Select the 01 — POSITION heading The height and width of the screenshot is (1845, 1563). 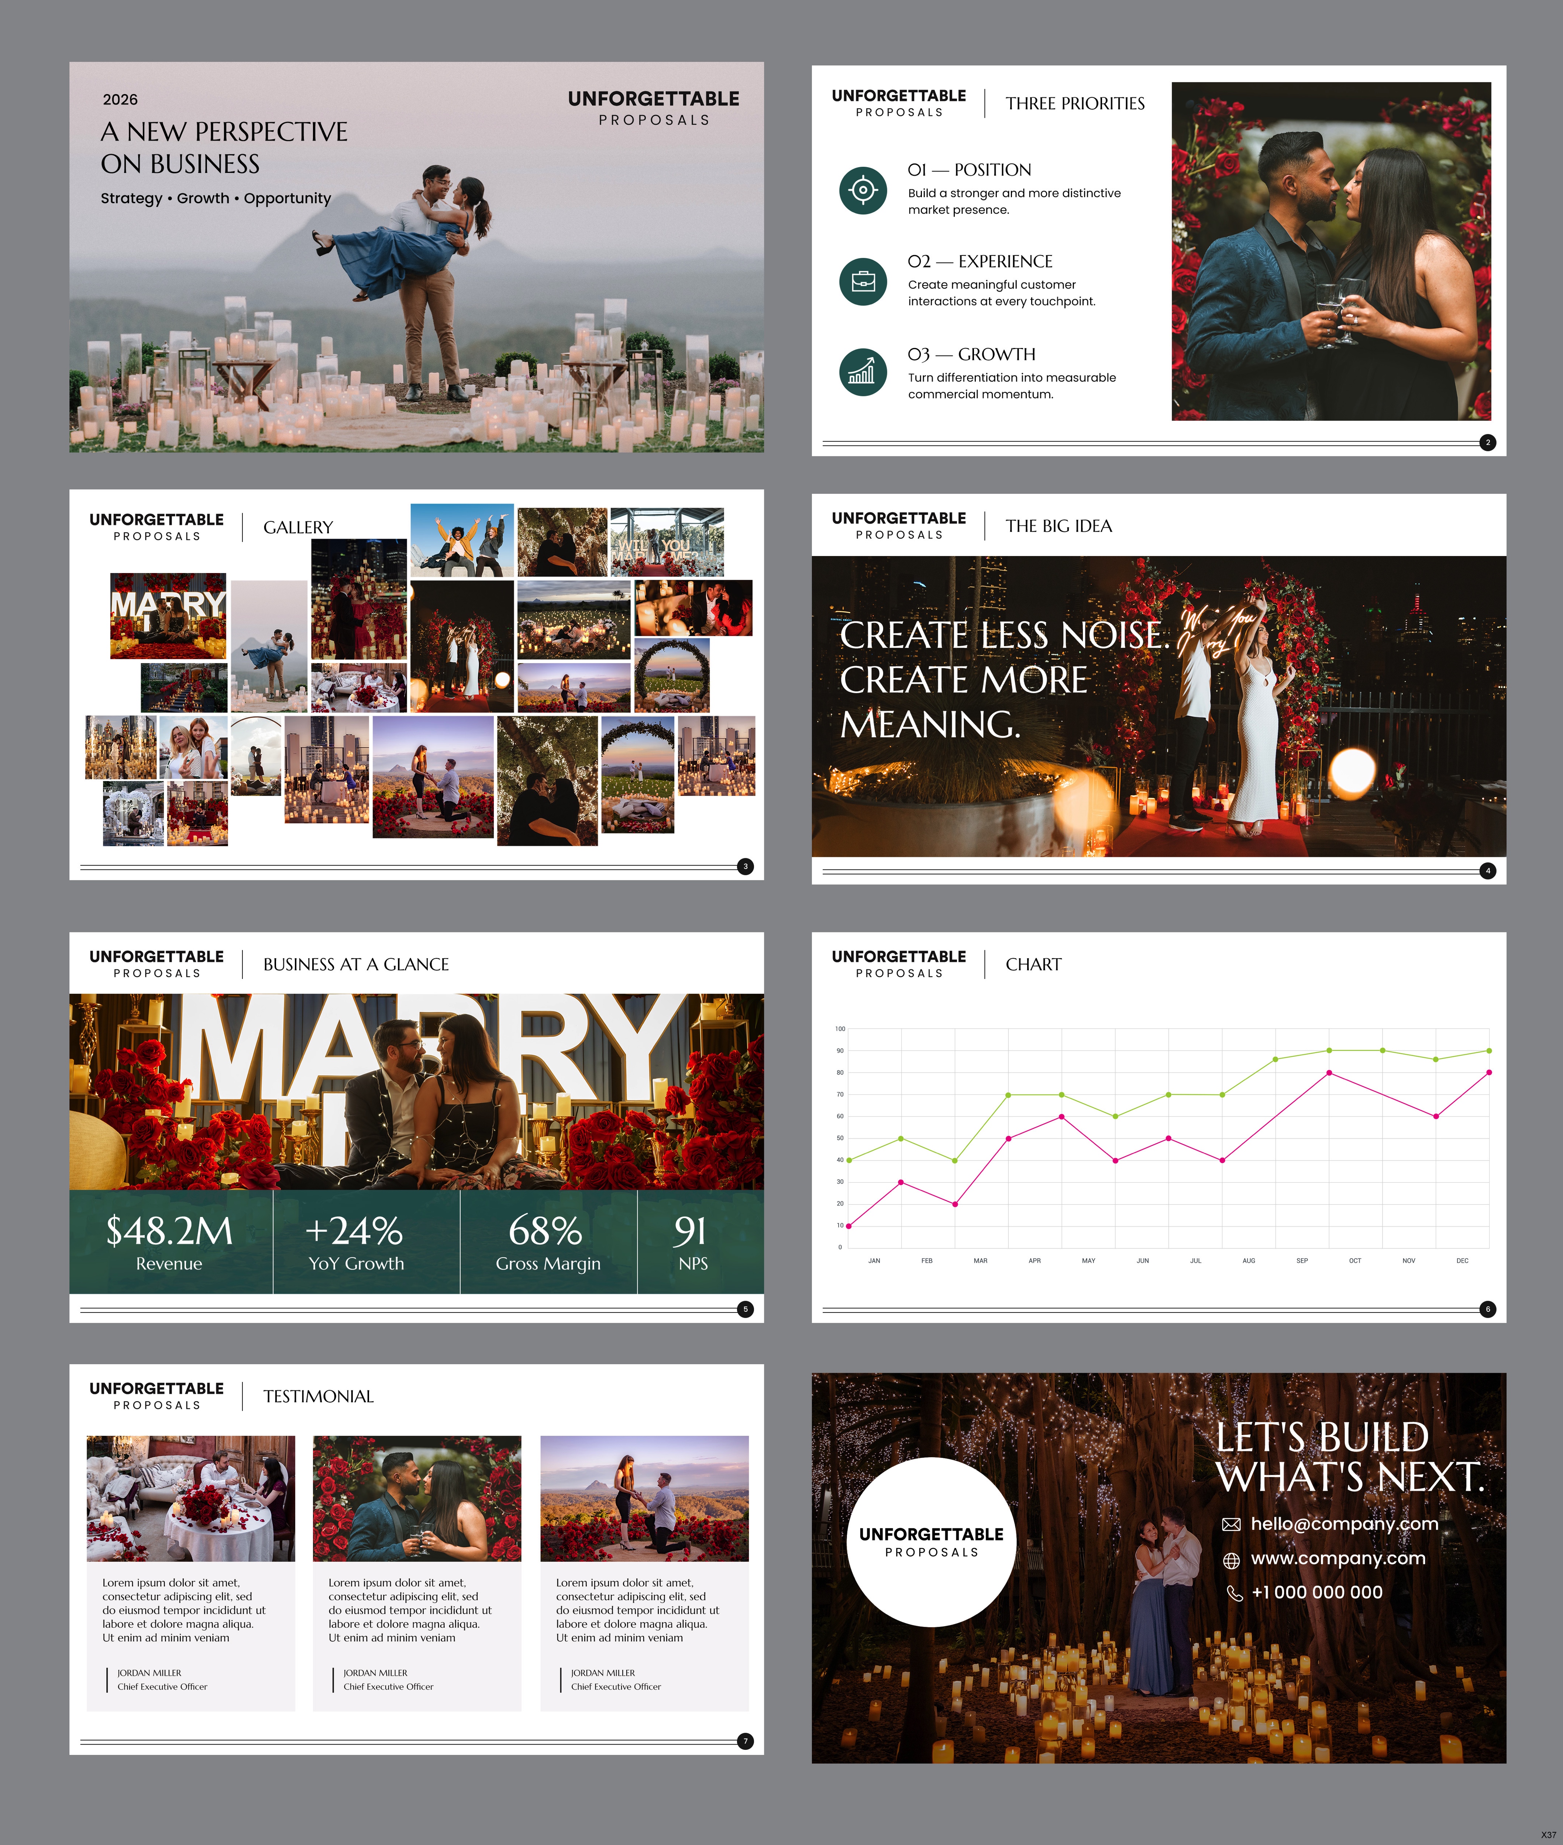(x=969, y=170)
